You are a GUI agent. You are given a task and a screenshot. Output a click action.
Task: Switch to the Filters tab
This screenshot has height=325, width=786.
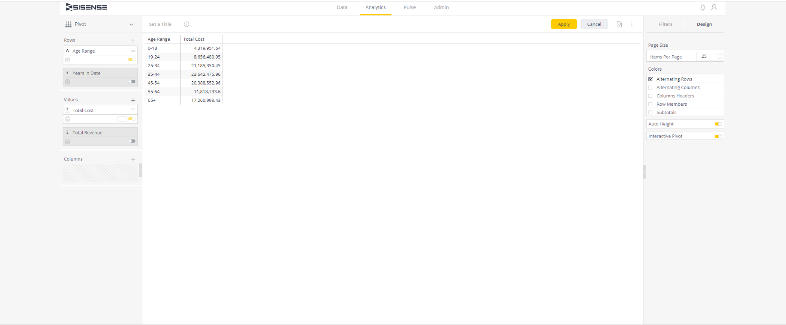666,24
